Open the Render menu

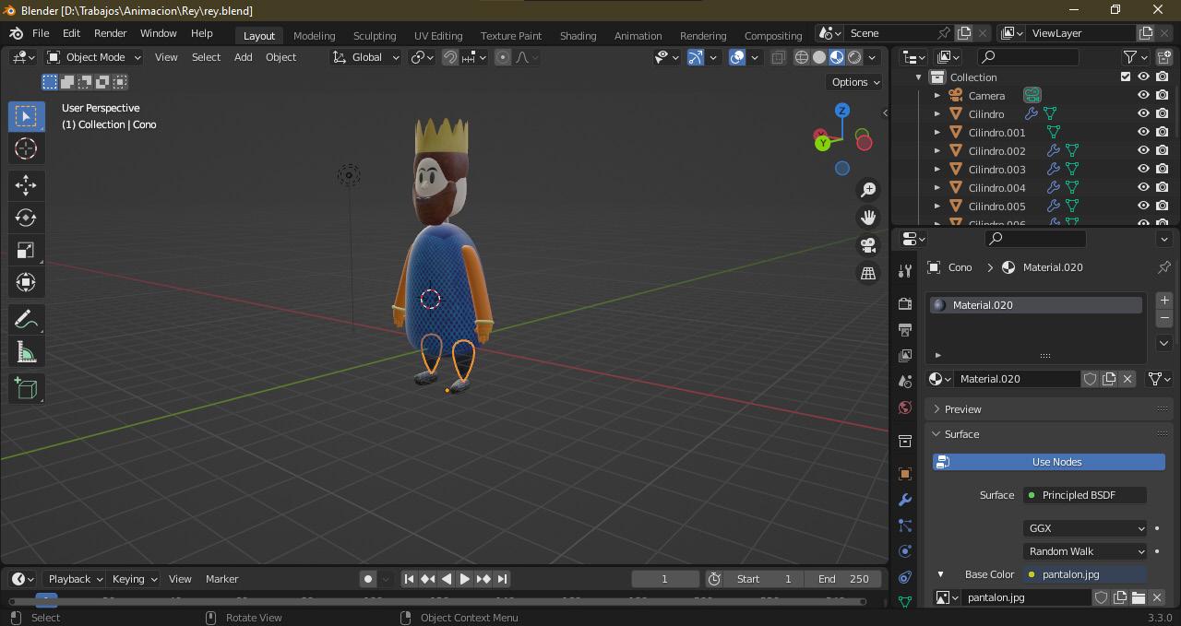(110, 33)
